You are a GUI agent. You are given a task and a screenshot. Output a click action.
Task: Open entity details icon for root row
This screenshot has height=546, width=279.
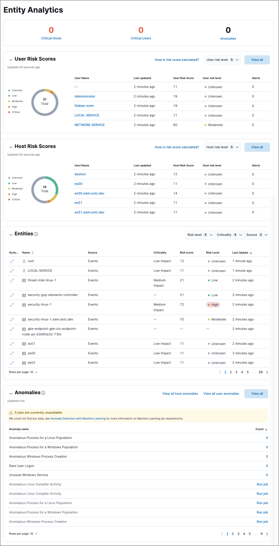[12, 261]
